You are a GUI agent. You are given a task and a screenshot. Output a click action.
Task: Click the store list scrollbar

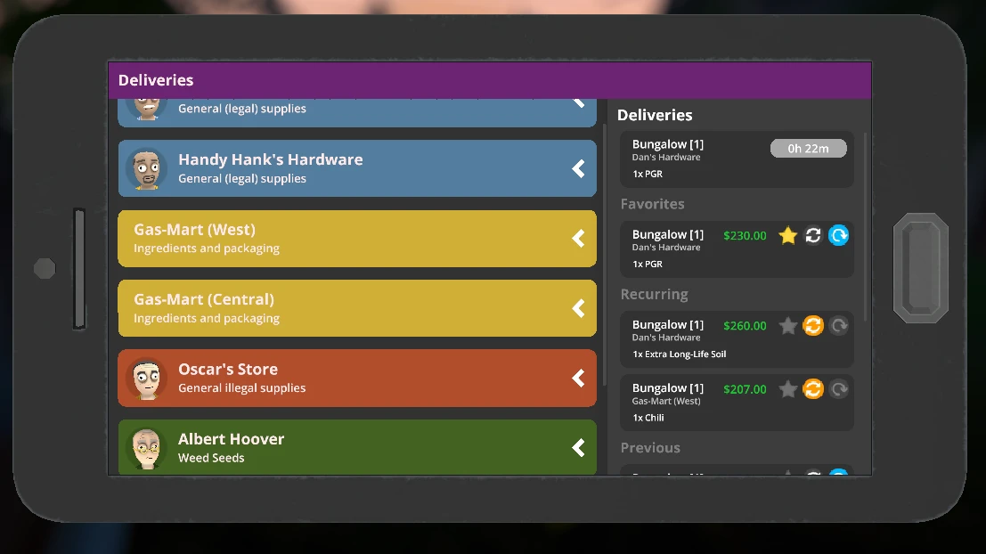coord(604,255)
